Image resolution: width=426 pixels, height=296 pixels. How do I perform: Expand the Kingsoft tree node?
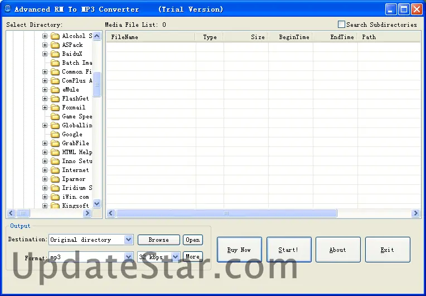(45, 206)
